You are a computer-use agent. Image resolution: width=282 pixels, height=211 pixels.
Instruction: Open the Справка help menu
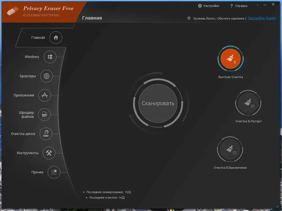[x=239, y=6]
